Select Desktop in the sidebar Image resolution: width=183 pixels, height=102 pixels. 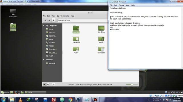[52, 33]
